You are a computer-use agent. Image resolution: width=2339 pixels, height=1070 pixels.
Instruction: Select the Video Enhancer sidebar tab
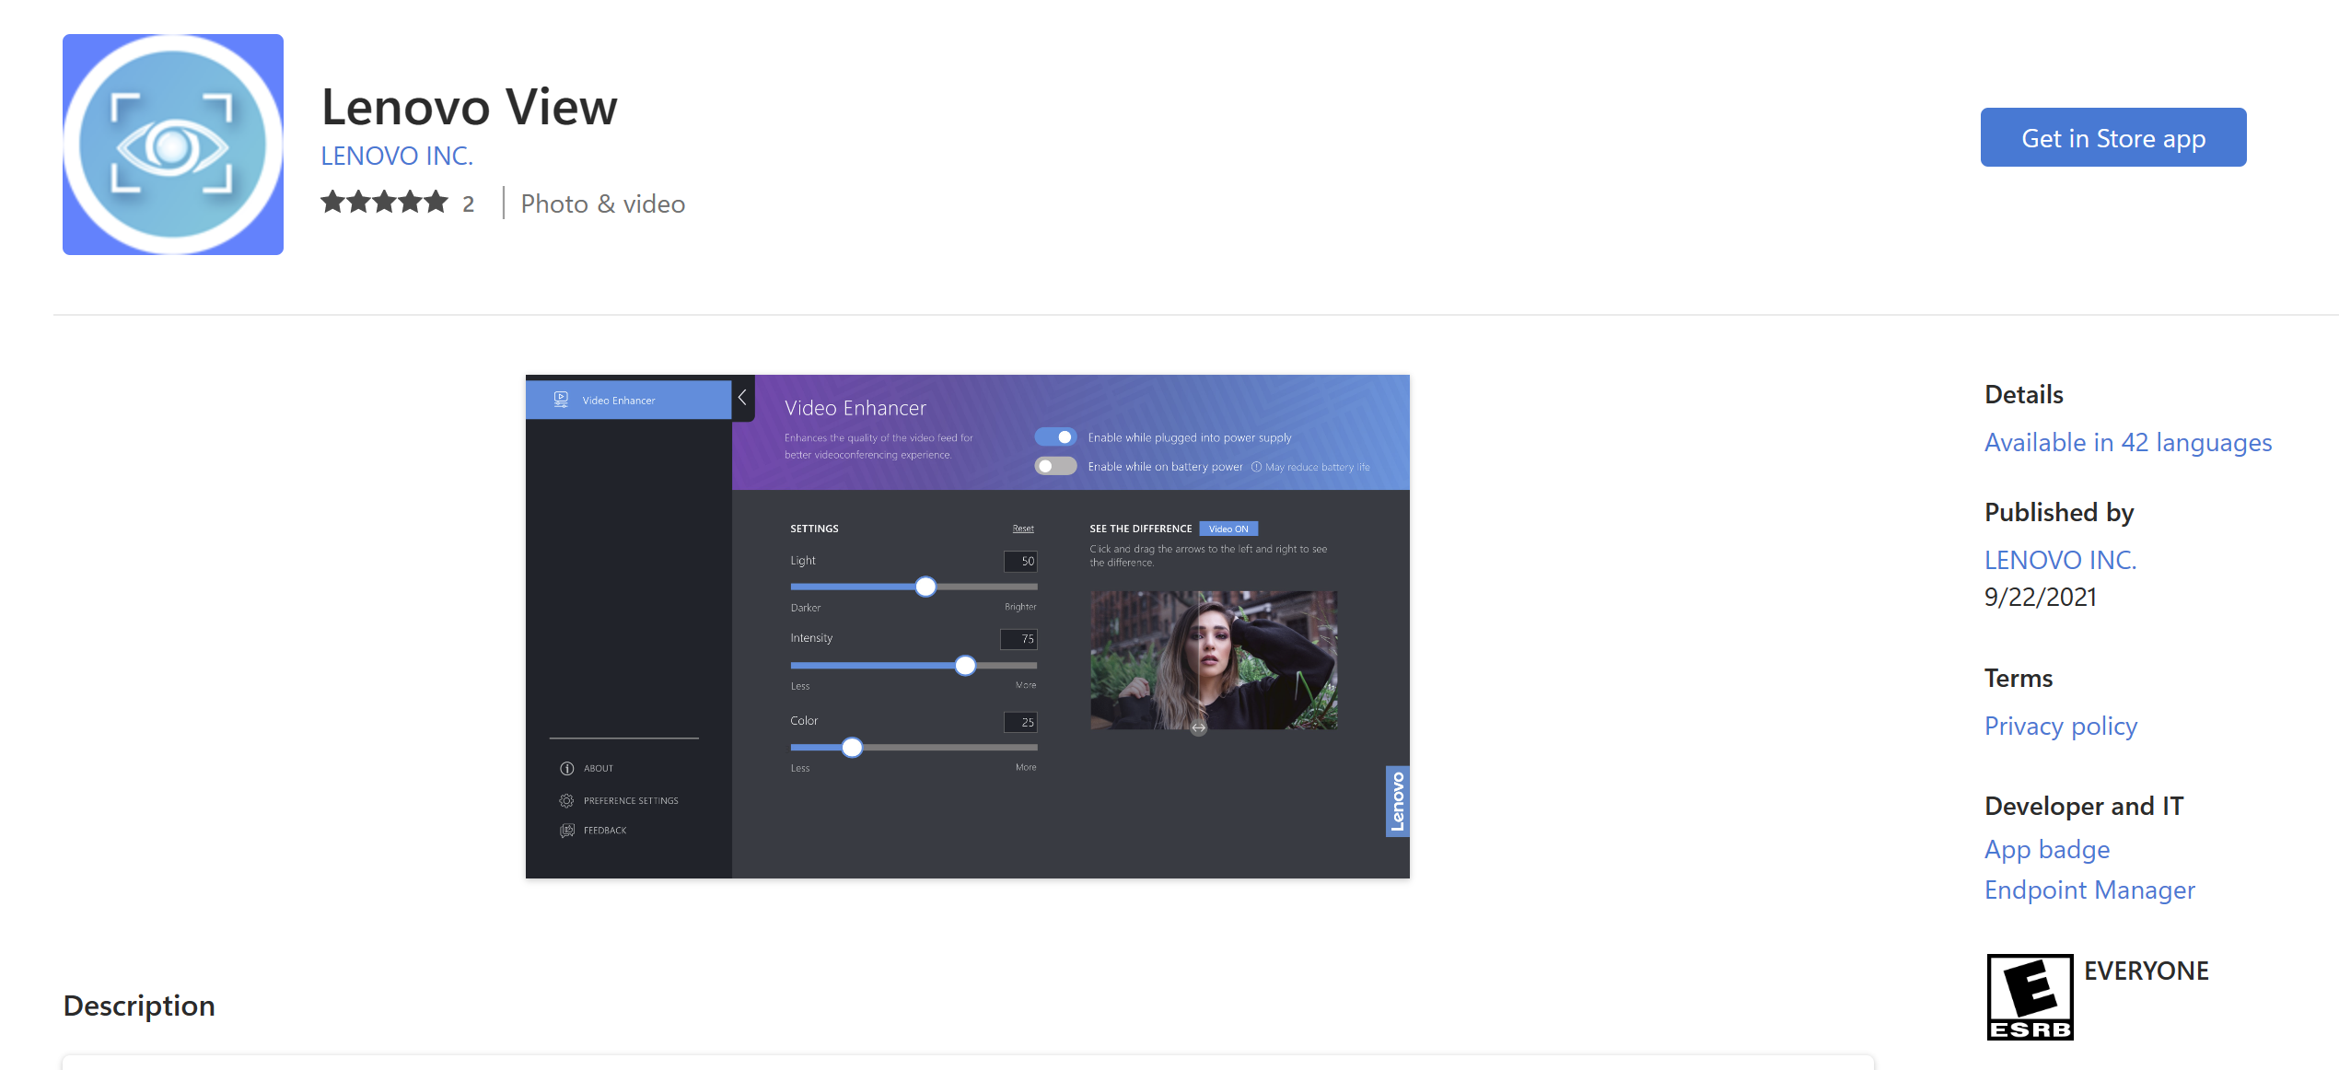tap(628, 401)
